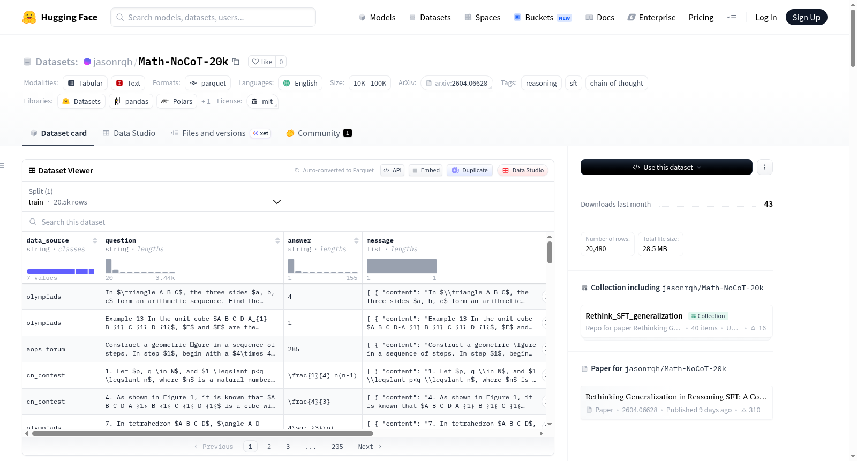Select the reasoning tag
Screen dimensions: 857x461
click(542, 83)
